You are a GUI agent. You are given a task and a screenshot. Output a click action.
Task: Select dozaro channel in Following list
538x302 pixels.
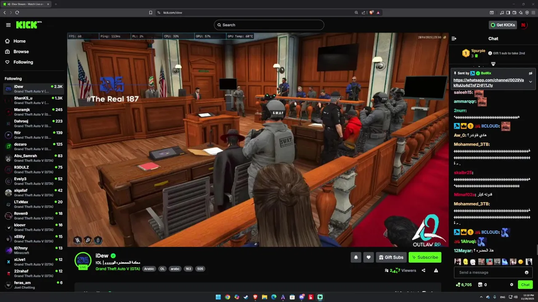[34, 146]
